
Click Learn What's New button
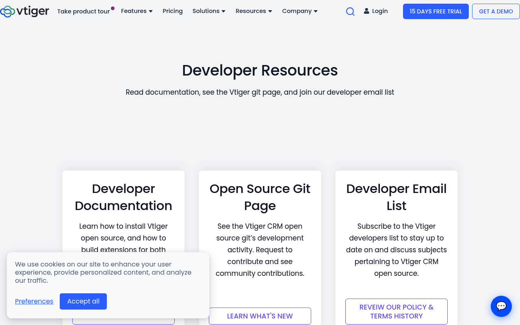click(x=260, y=316)
